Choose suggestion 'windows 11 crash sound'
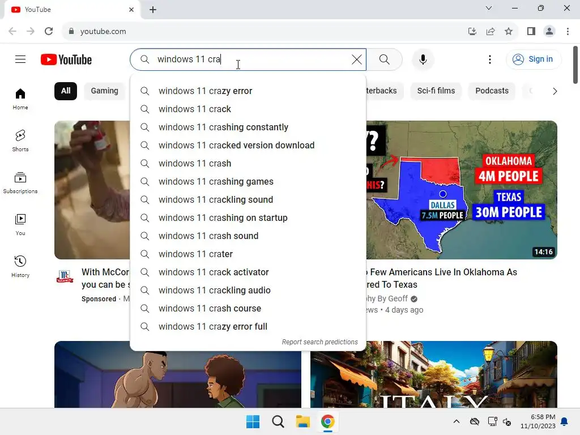 pos(248,236)
